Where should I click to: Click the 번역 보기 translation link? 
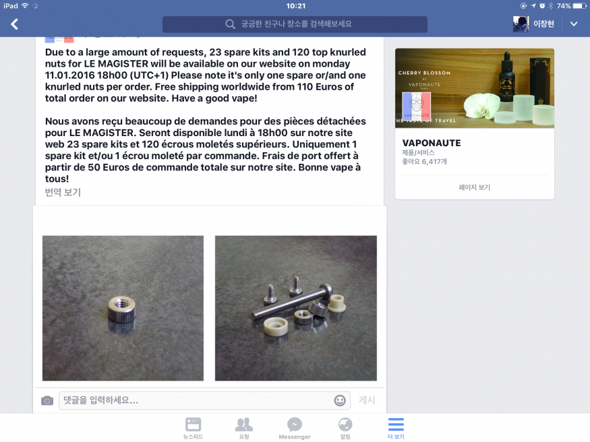pyautogui.click(x=63, y=193)
